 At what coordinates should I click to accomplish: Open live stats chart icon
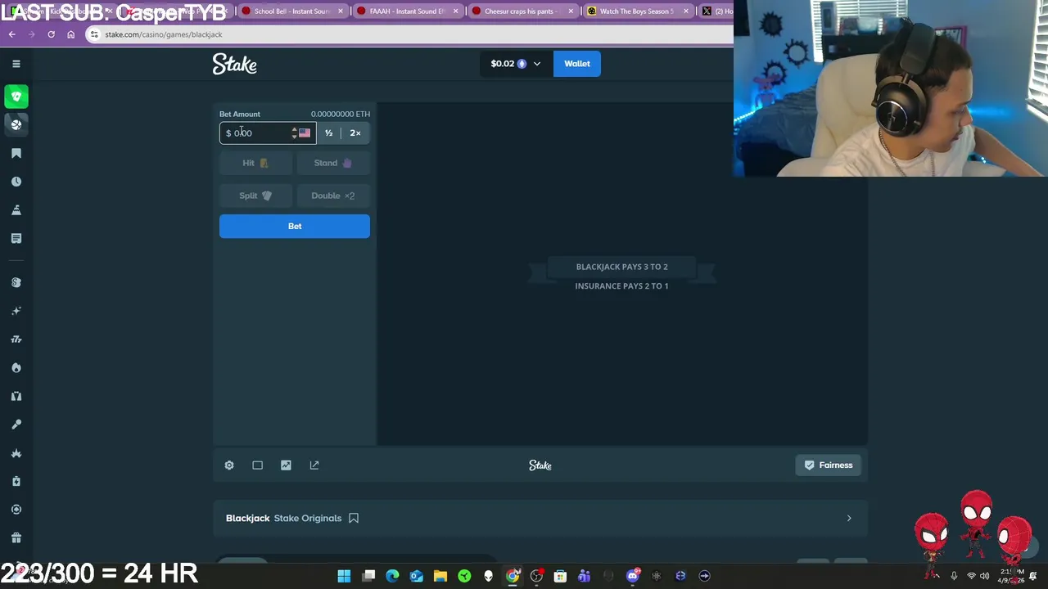[x=286, y=465]
